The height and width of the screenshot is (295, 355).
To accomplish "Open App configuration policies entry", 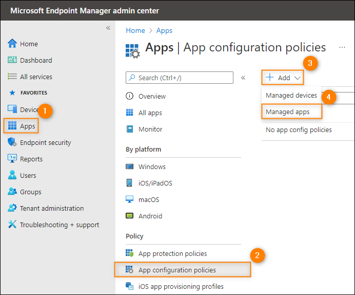I will 183,270.
